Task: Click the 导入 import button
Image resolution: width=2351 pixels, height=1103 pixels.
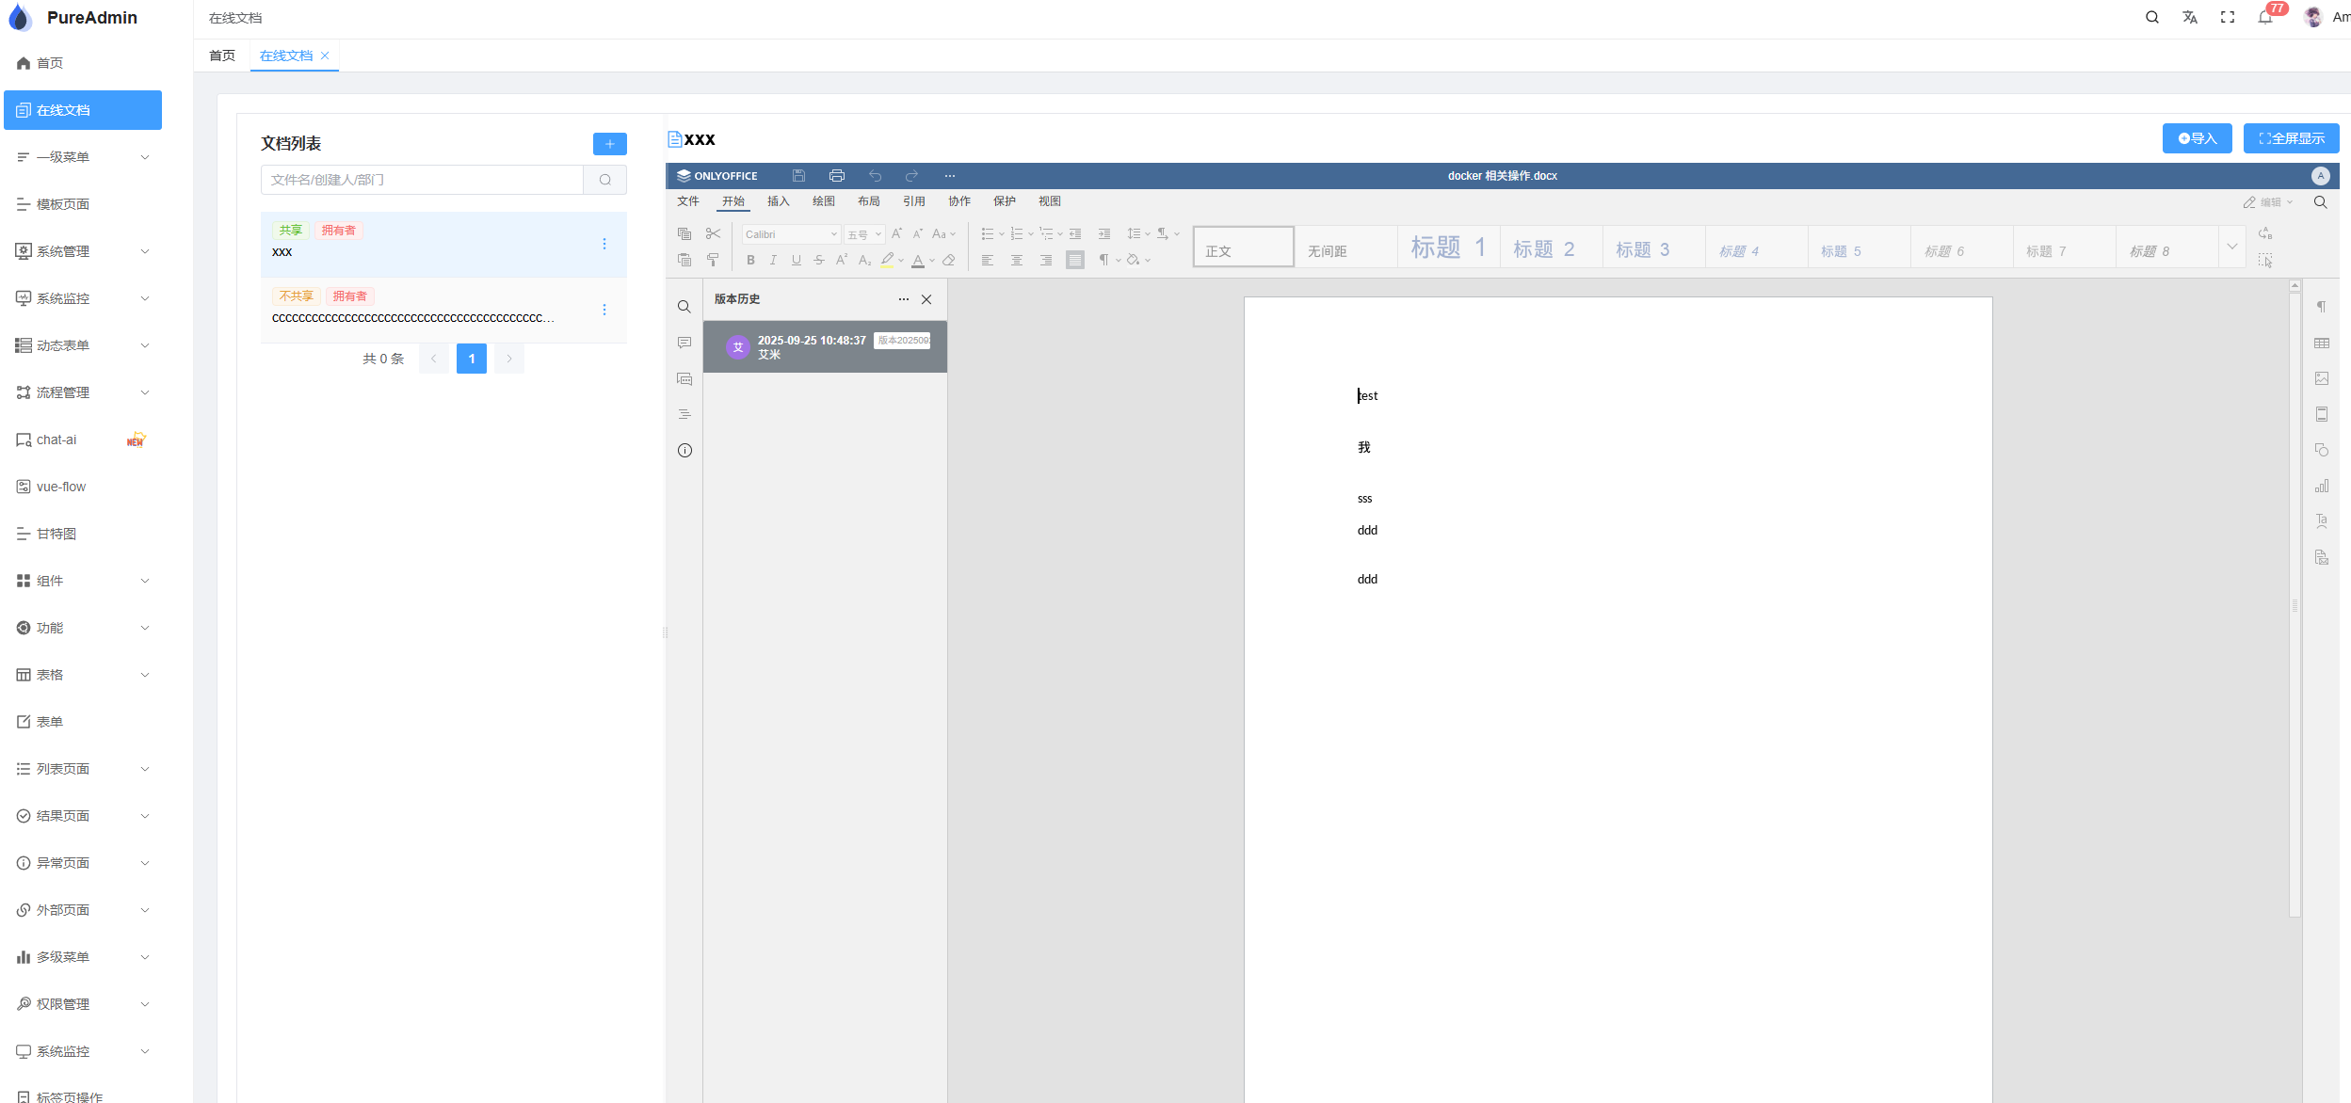Action: (2197, 138)
